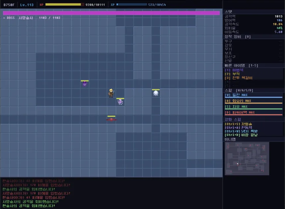Attack the white ghost enemy
This screenshot has height=209, width=285.
[x=156, y=93]
